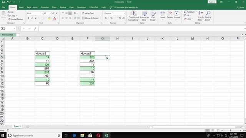Open Find & Select menu
246x138 pixels.
(208, 16)
